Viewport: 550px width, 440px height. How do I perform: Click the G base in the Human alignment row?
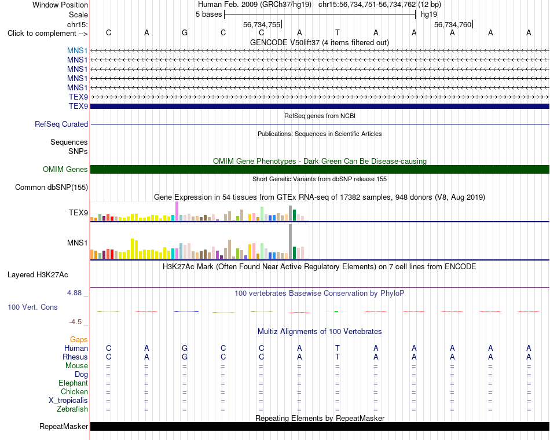[x=185, y=348]
